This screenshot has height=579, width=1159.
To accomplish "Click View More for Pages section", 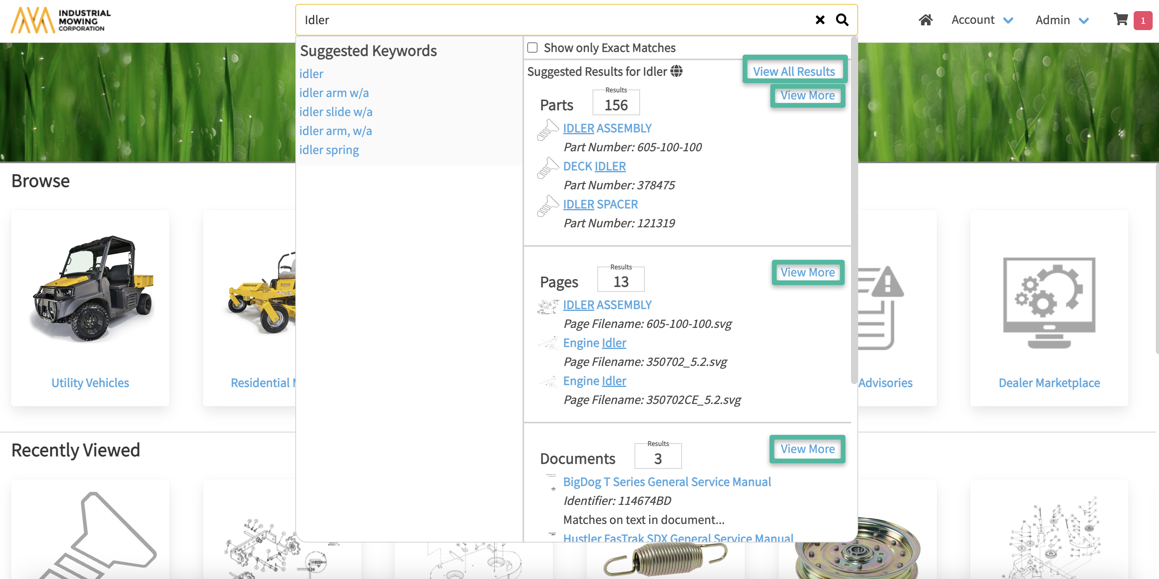I will pyautogui.click(x=807, y=272).
